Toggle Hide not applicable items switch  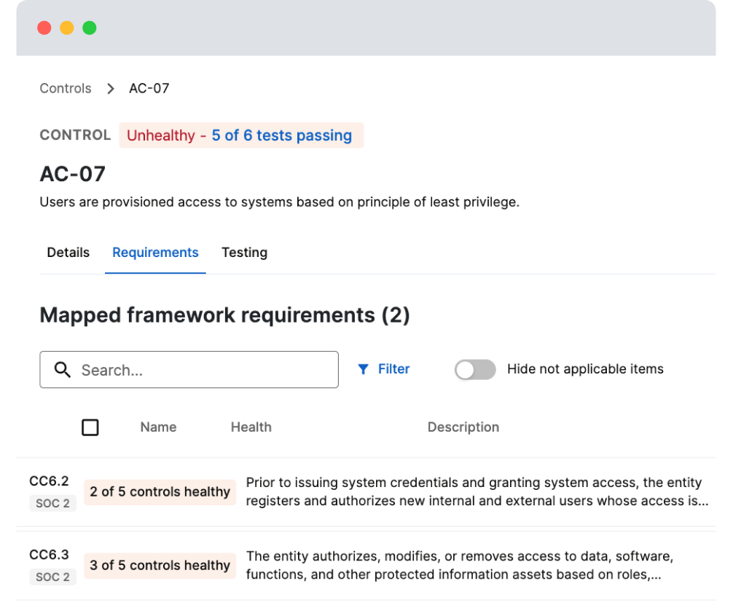(x=475, y=370)
